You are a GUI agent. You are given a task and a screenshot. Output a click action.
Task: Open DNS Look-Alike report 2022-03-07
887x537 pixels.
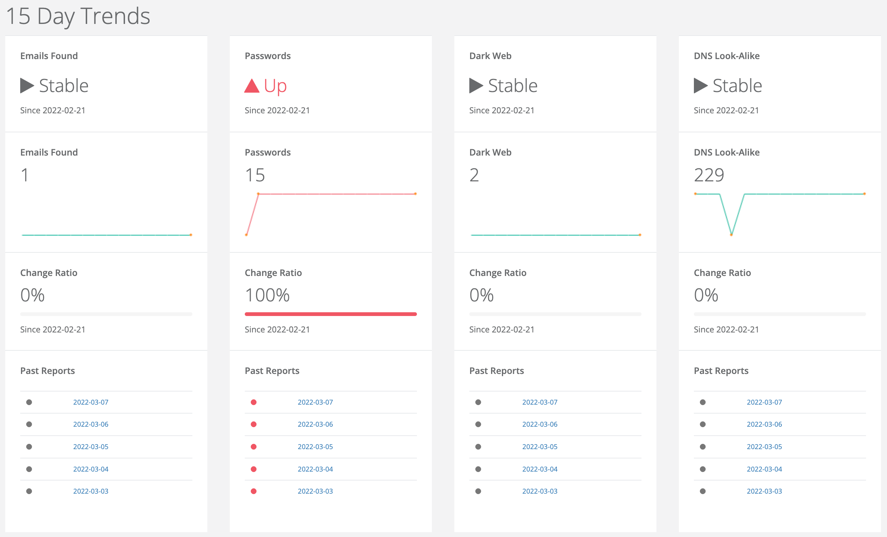coord(765,402)
